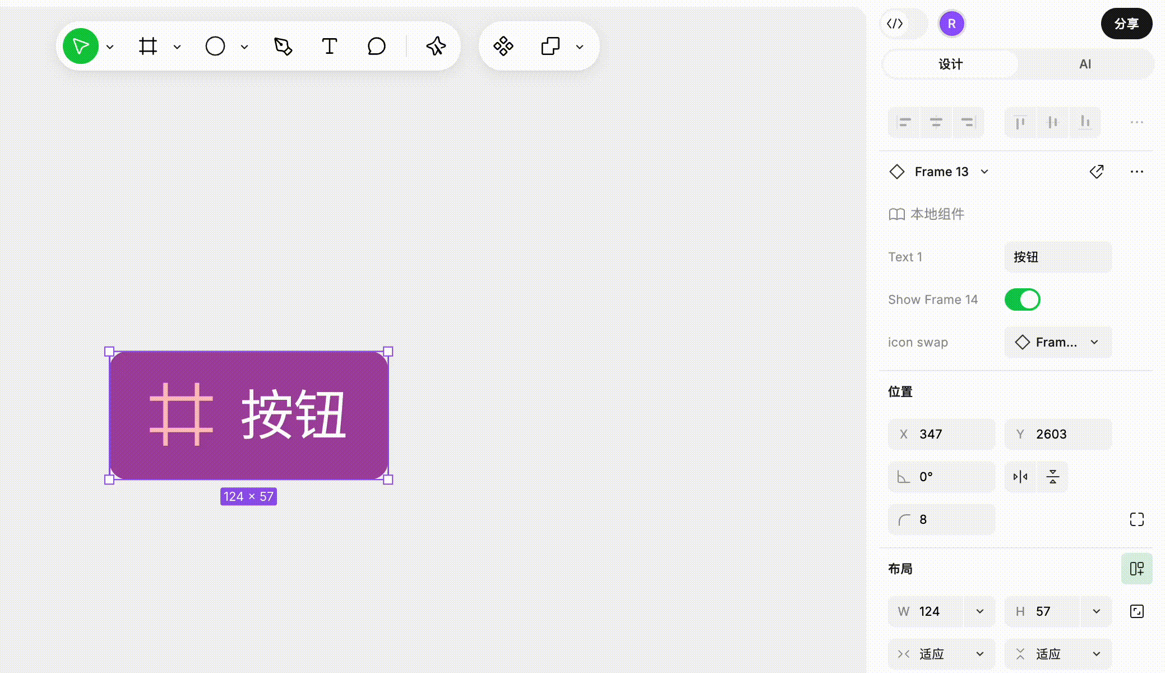The width and height of the screenshot is (1165, 673).
Task: Click the 布局 section heading
Action: click(900, 569)
